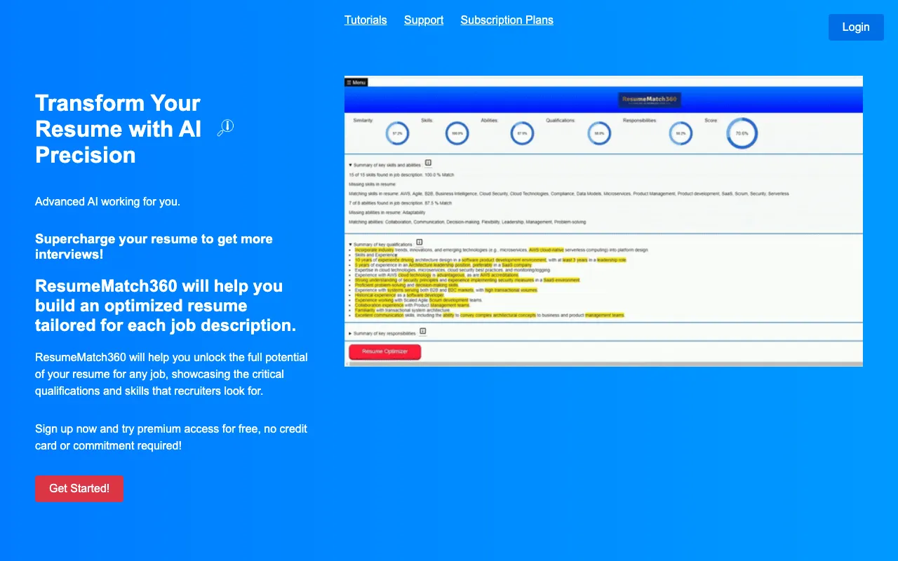Click info icon beside key qualifications summary

pyautogui.click(x=420, y=242)
